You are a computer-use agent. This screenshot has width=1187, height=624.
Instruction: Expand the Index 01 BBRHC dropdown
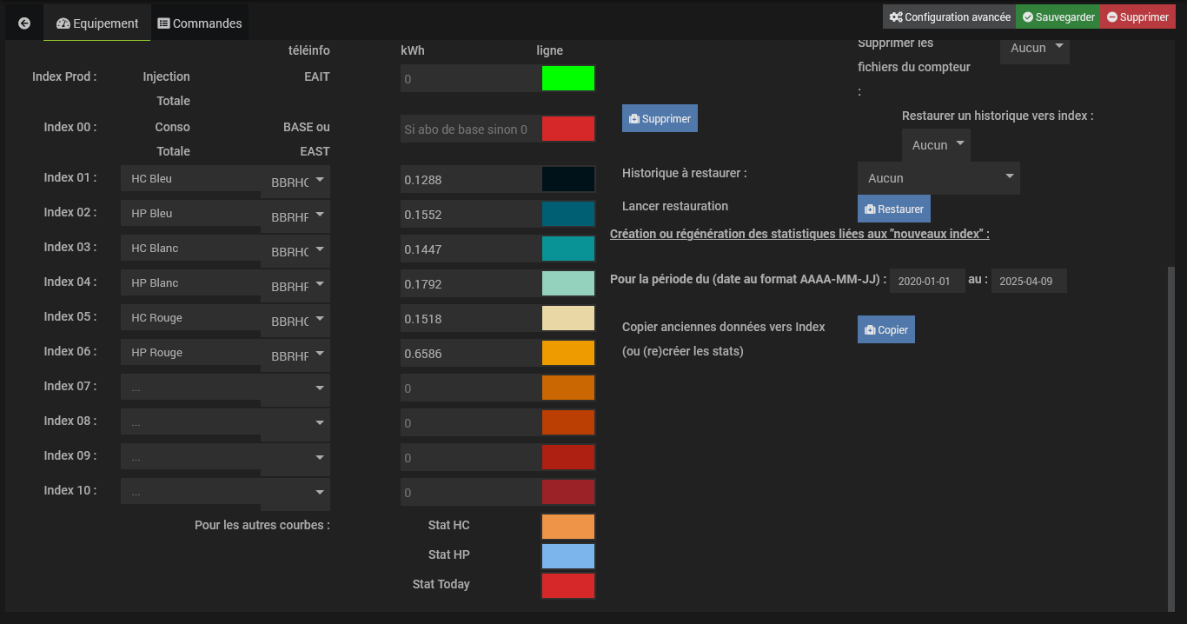pyautogui.click(x=295, y=181)
